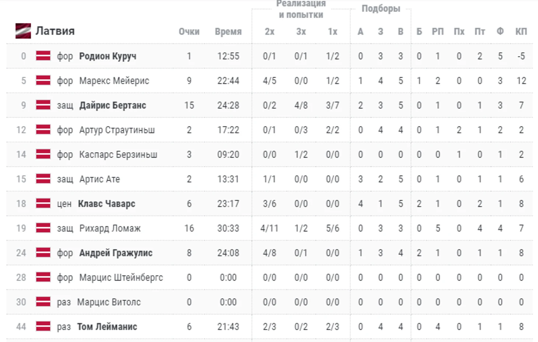The height and width of the screenshot is (342, 538).
Task: Click the Очки column header
Action: click(189, 32)
